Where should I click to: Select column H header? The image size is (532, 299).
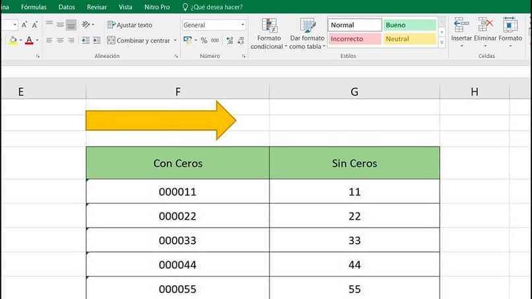[475, 92]
